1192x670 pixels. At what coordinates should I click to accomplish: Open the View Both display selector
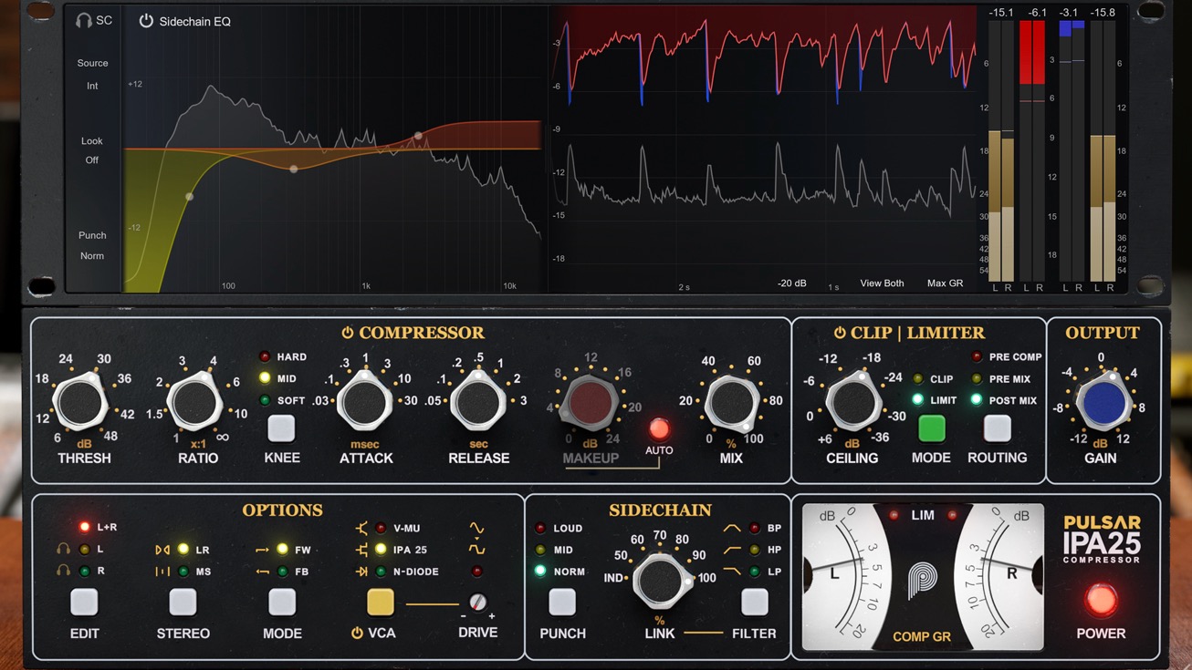coord(882,283)
